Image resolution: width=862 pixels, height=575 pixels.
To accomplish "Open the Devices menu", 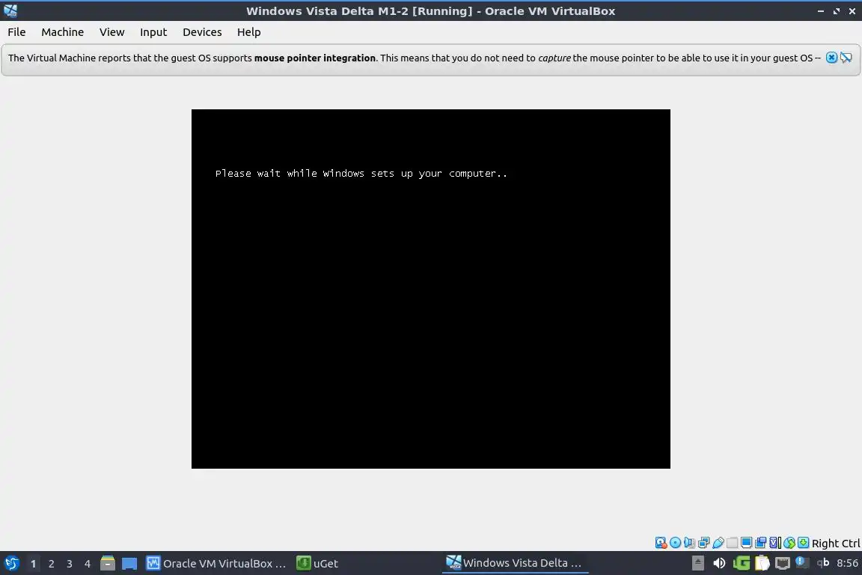I will tap(202, 32).
